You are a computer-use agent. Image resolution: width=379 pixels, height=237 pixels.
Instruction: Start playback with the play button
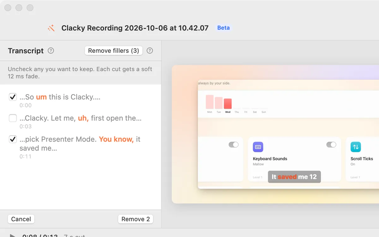13,236
